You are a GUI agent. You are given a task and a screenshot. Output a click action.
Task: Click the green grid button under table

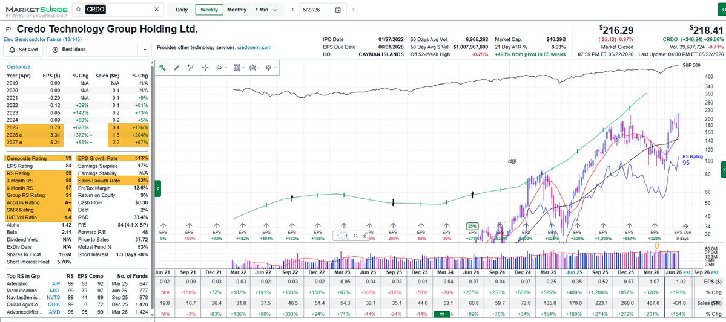441,314
